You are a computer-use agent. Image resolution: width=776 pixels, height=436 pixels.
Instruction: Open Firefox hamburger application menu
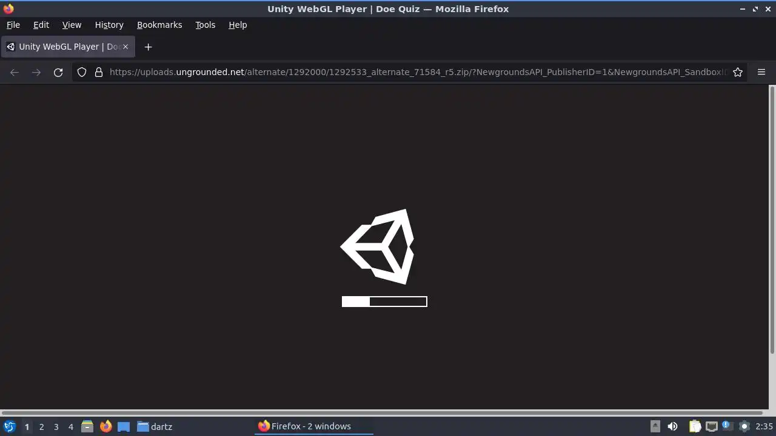tap(761, 72)
